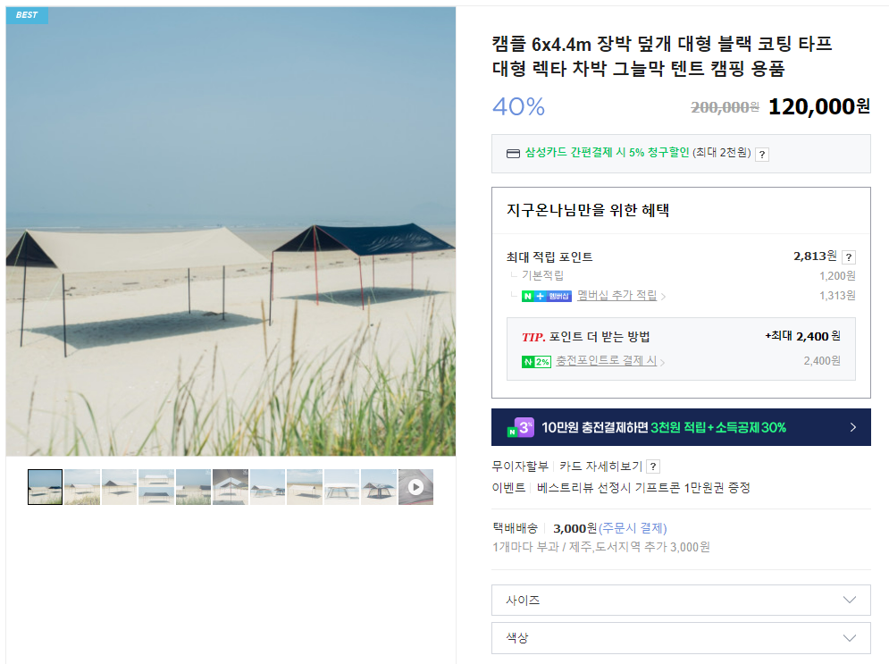Click the main product tarp image

click(231, 231)
